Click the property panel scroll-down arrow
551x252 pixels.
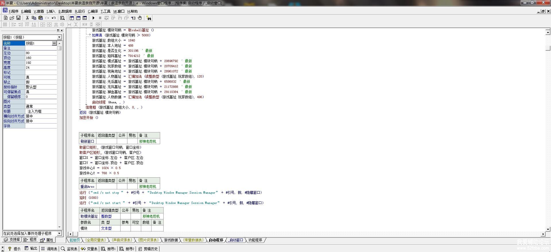[x=59, y=227]
